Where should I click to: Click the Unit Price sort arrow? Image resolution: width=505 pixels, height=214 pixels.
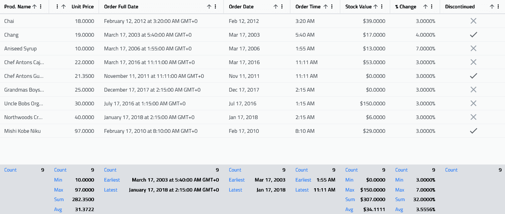[63, 7]
